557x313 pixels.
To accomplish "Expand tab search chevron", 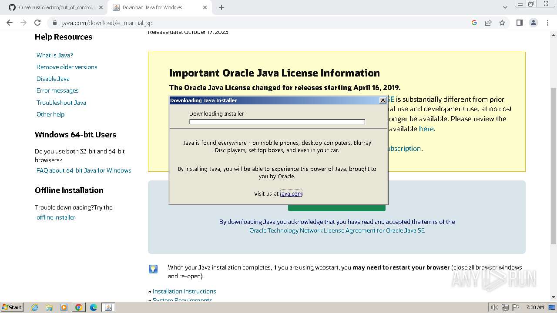I will pyautogui.click(x=505, y=7).
